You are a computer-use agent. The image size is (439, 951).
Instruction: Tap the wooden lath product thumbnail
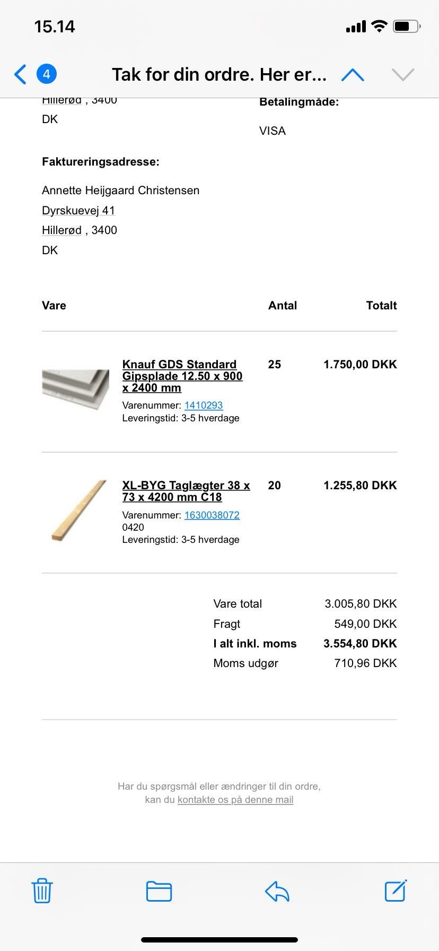(x=78, y=511)
